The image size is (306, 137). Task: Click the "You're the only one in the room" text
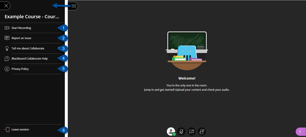click(x=187, y=85)
